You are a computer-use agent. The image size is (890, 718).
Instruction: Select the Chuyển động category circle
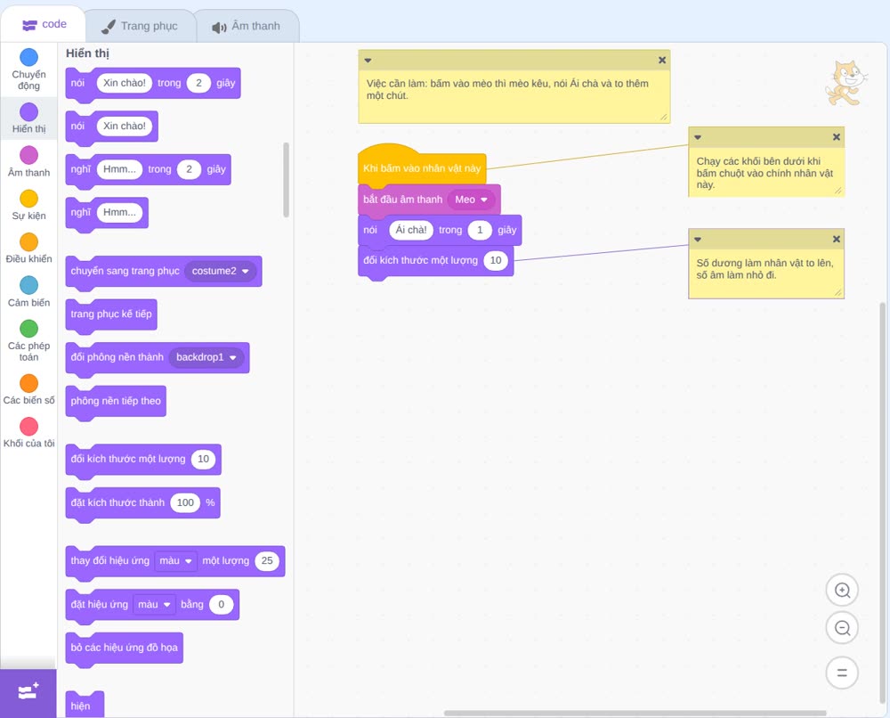point(29,57)
